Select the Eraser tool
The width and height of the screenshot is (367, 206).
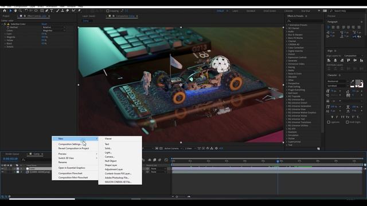point(68,11)
